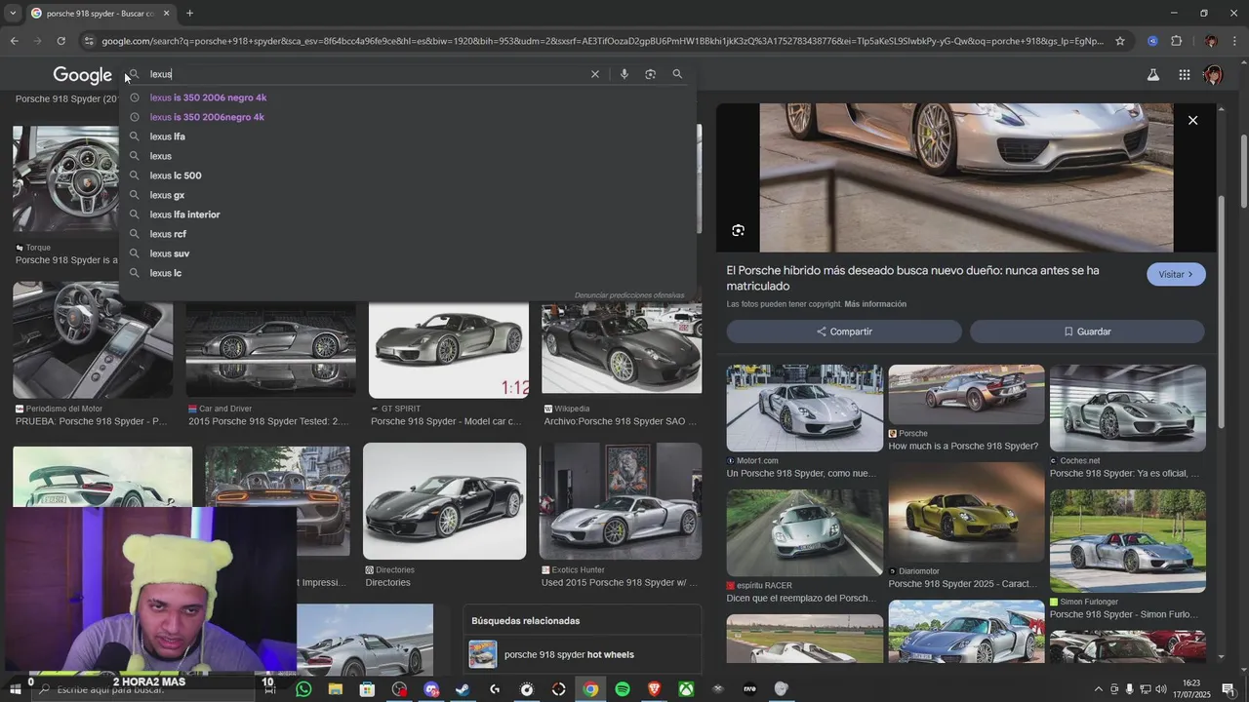Open the large Porsche preview image
This screenshot has width=1249, height=702.
pos(966,176)
